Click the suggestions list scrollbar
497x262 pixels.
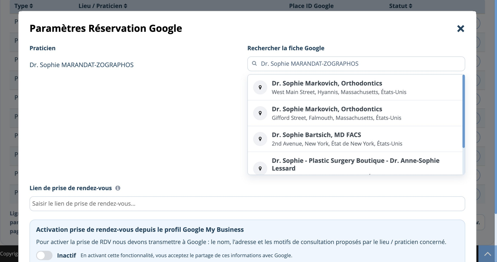(463, 111)
